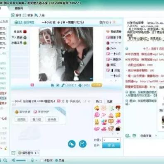This screenshot has width=164, height=164.
Task: Select the red-haired girl gift icon
Action: coord(118,108)
